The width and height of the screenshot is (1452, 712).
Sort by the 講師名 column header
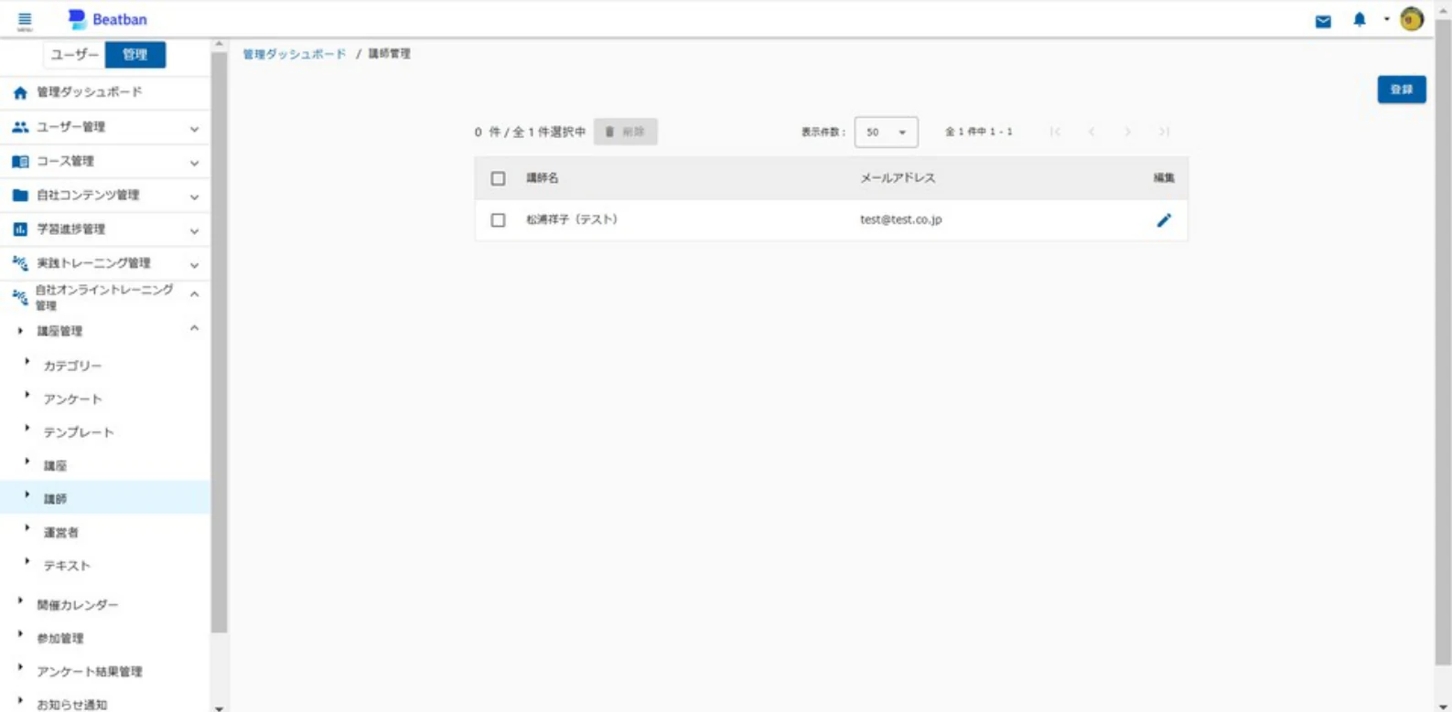(x=542, y=178)
